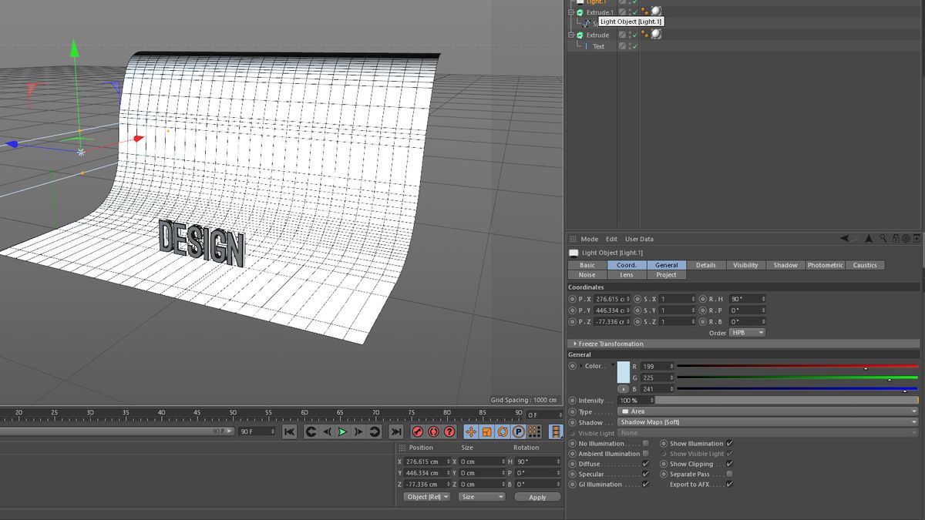
Task: Enable position keyframe recording
Action: (472, 431)
